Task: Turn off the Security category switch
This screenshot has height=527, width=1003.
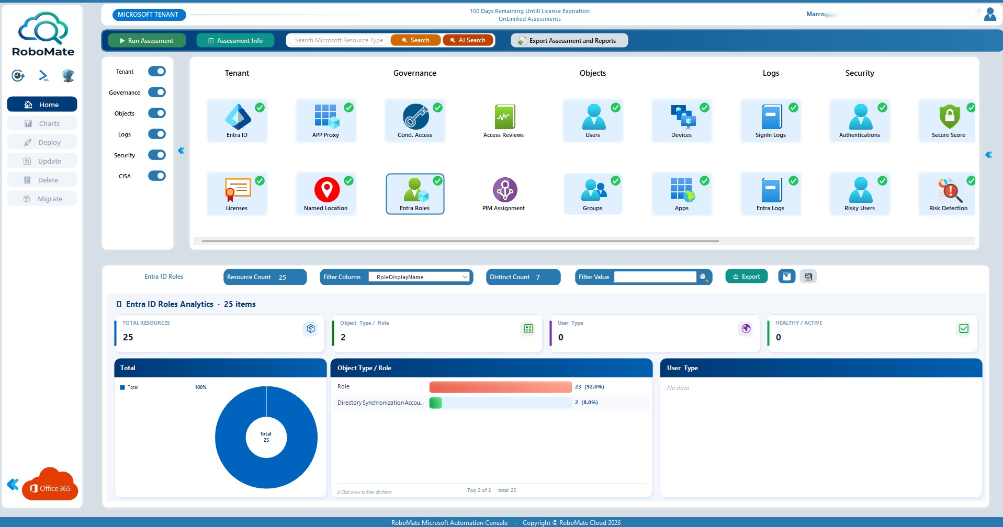Action: pos(157,155)
